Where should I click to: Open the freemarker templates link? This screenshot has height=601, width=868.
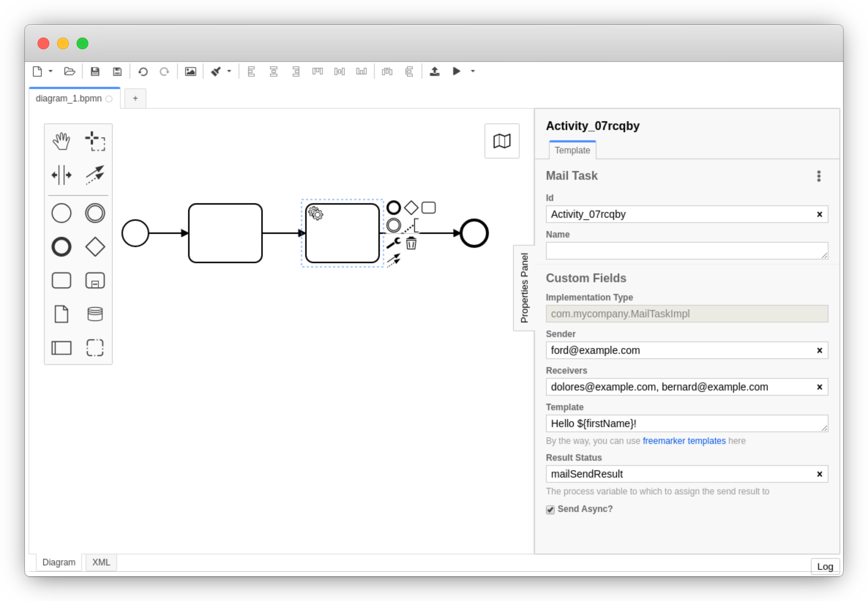[x=684, y=441]
